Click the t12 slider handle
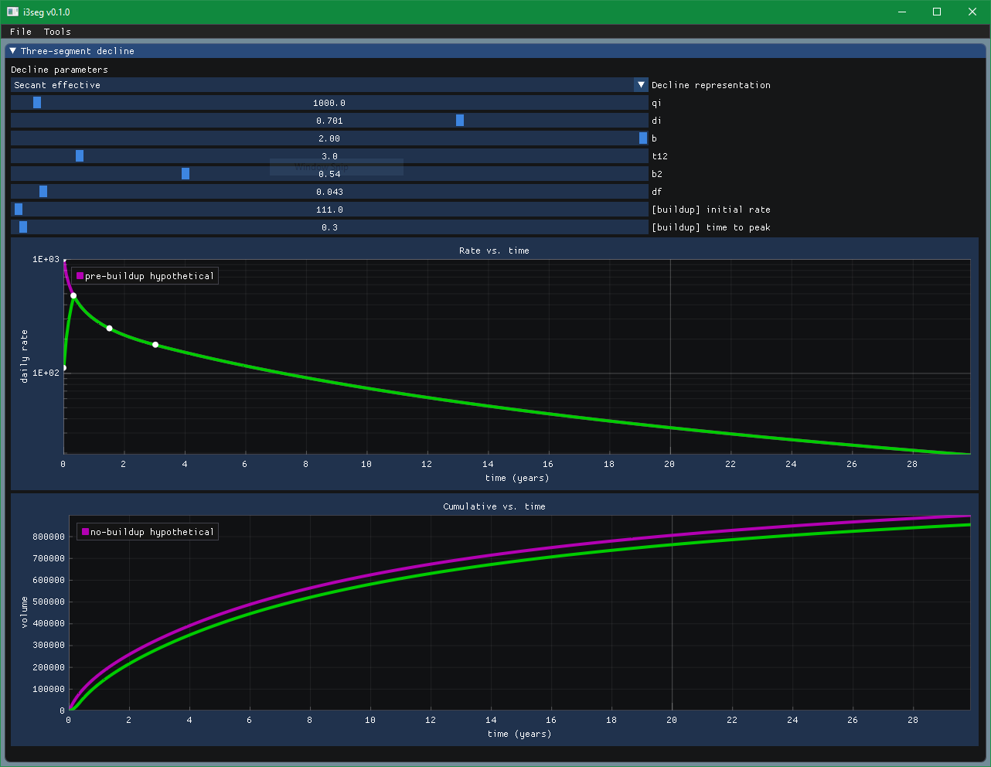Viewport: 991px width, 767px height. coord(80,156)
